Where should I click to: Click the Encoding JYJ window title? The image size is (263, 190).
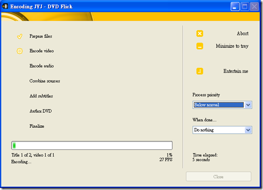coord(41,7)
